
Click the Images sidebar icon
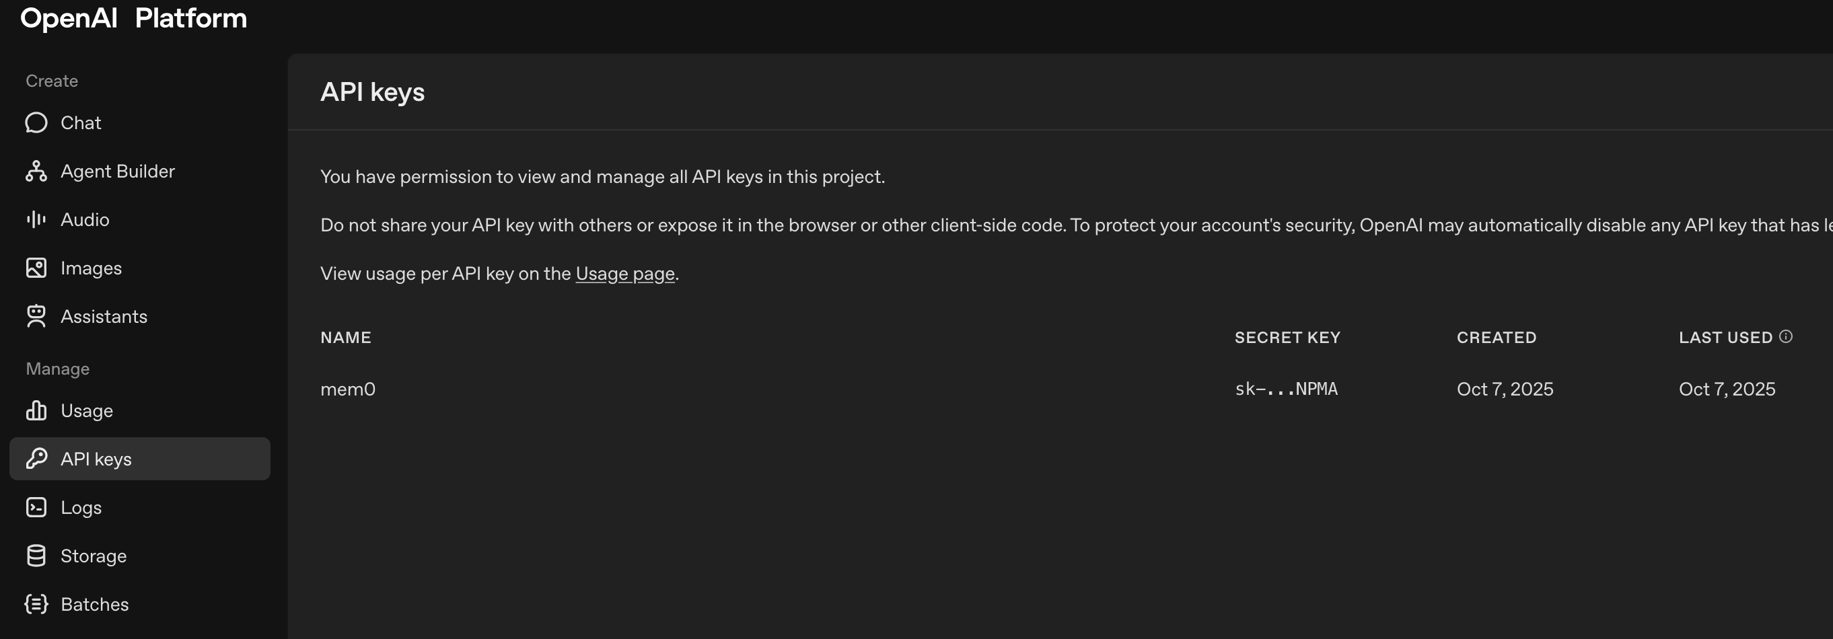click(x=36, y=268)
